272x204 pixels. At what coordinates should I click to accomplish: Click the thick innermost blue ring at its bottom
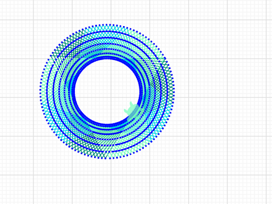point(107,125)
